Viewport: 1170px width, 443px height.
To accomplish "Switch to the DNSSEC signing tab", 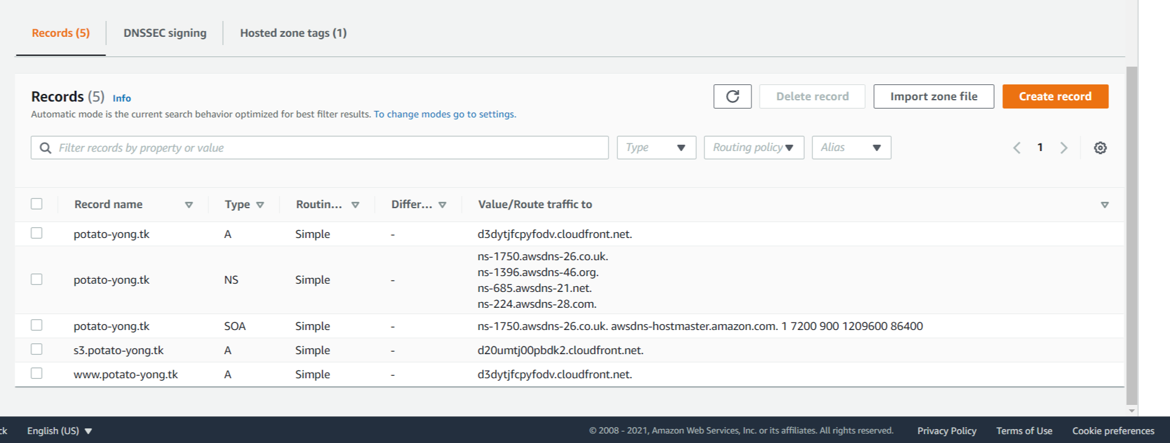I will [x=165, y=33].
